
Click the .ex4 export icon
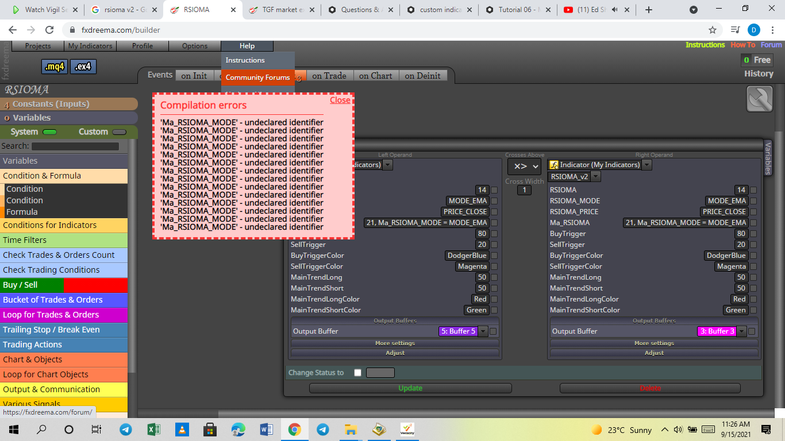pyautogui.click(x=83, y=67)
